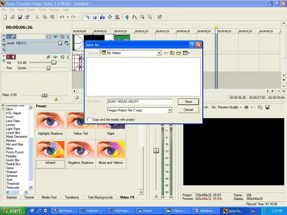Solo video track 1
287x215 pixels.
point(68,37)
